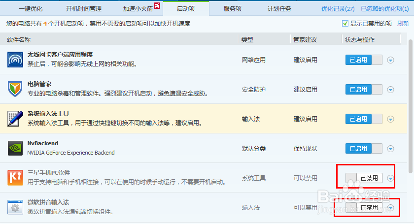
Task: Click 网络应用 type cell
Action: pyautogui.click(x=254, y=60)
